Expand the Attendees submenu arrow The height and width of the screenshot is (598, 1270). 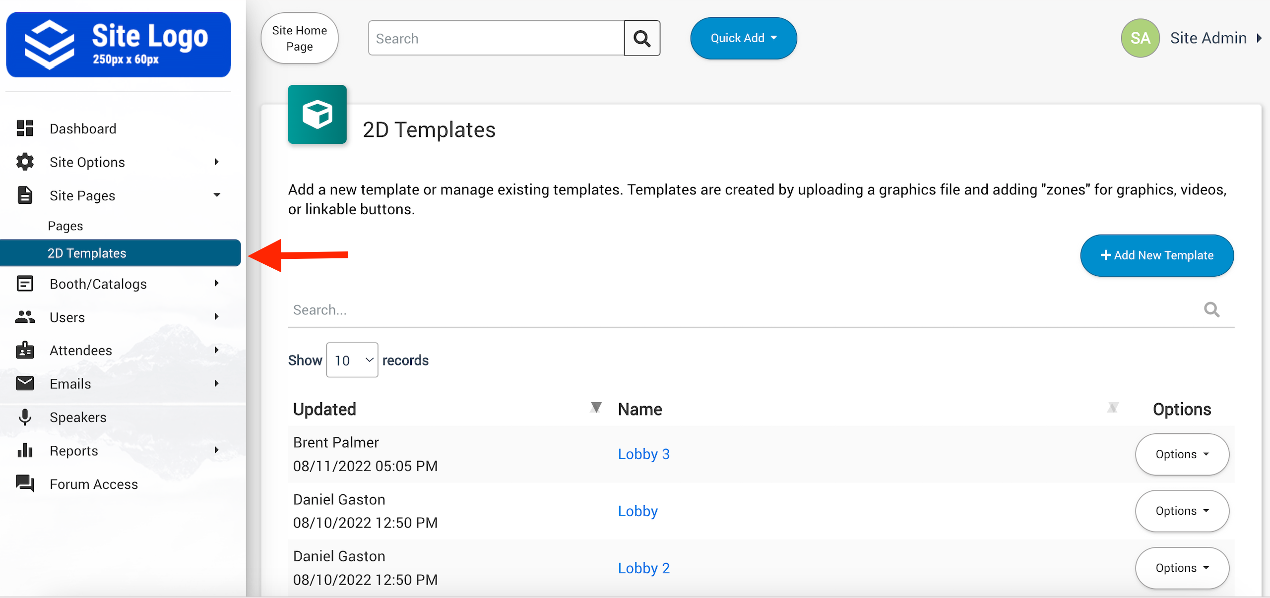pyautogui.click(x=217, y=350)
